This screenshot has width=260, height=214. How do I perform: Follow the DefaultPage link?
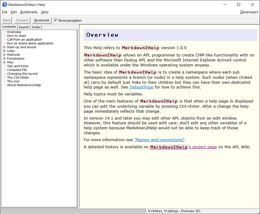(141, 87)
